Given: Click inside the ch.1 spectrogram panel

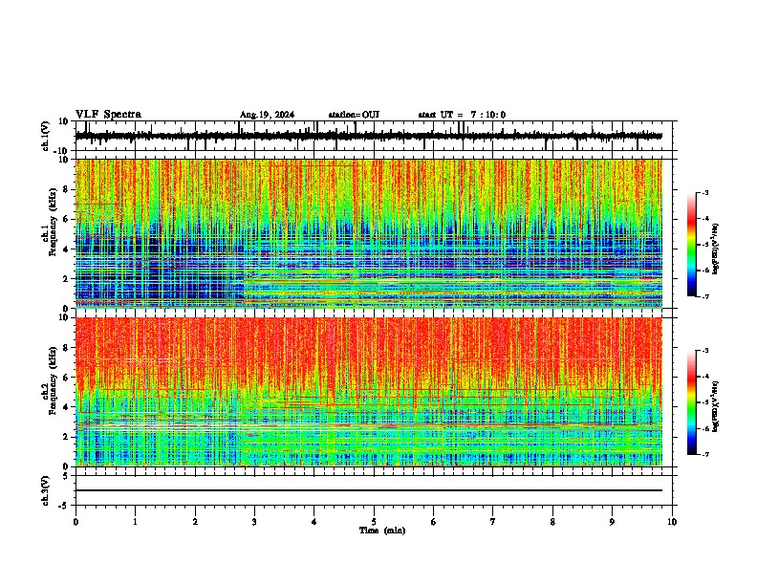Looking at the screenshot, I should 368,233.
